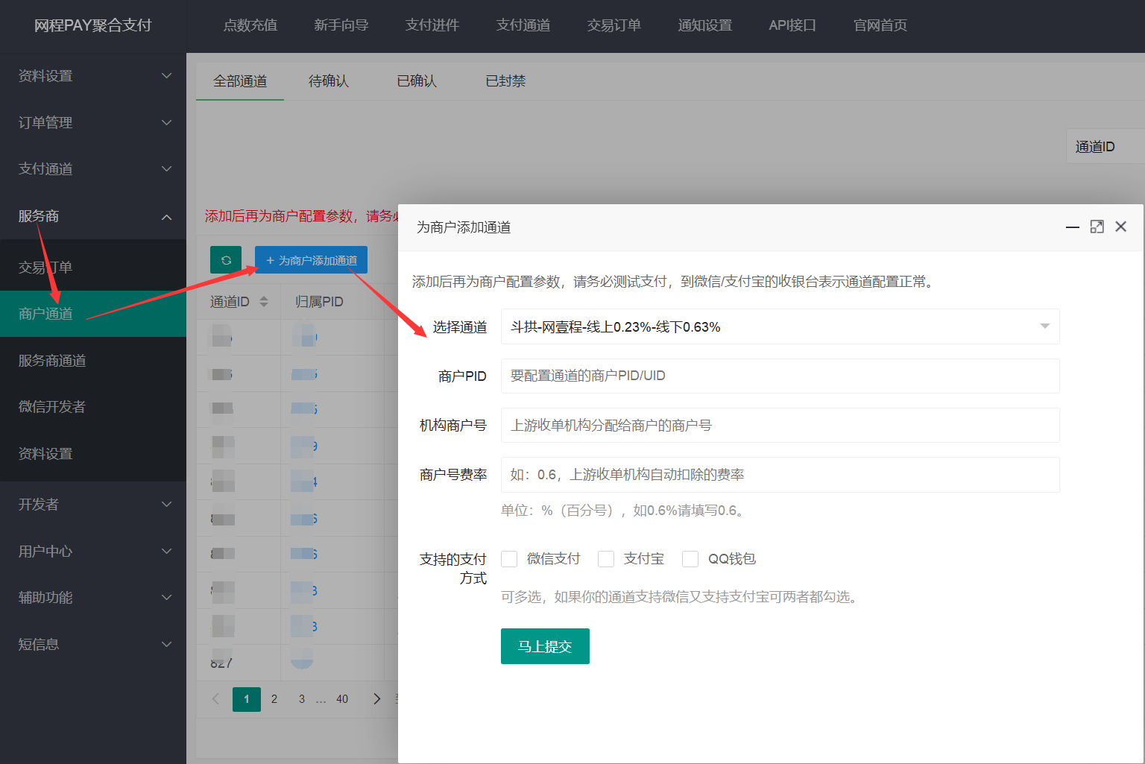Expand 资料设置 sidebar menu

pos(92,76)
